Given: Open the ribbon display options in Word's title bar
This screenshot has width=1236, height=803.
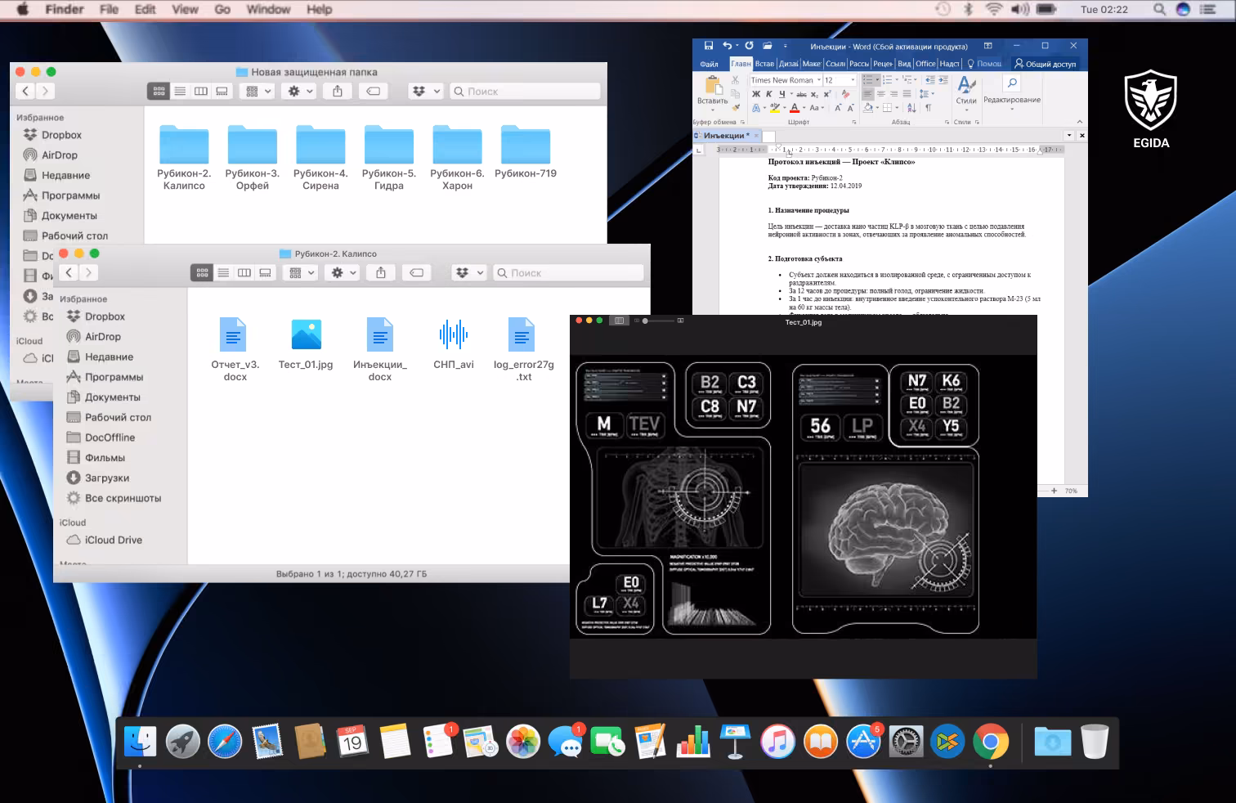Looking at the screenshot, I should pyautogui.click(x=987, y=46).
